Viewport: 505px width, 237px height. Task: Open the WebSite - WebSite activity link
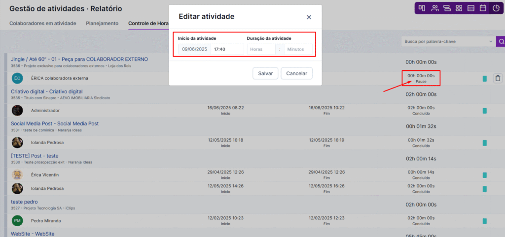tap(33, 234)
